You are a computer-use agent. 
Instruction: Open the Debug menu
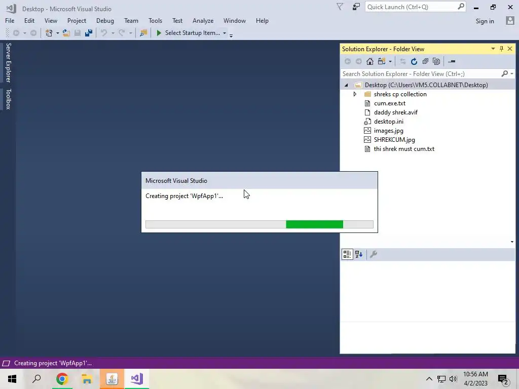105,20
